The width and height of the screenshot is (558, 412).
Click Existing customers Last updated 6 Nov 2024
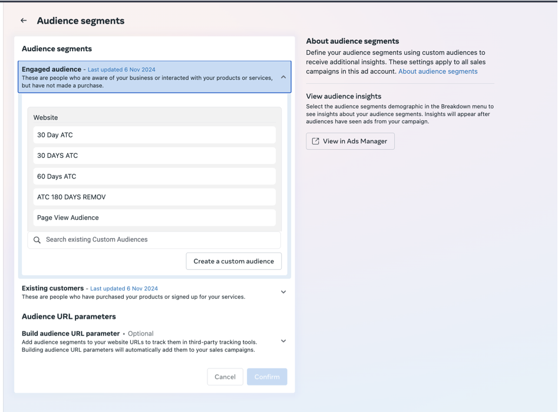point(124,288)
